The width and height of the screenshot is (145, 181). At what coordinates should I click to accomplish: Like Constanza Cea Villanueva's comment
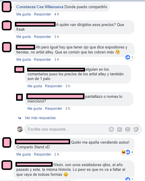pos(24,14)
